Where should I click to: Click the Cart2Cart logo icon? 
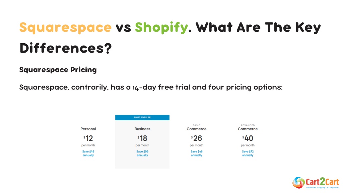[x=298, y=183]
